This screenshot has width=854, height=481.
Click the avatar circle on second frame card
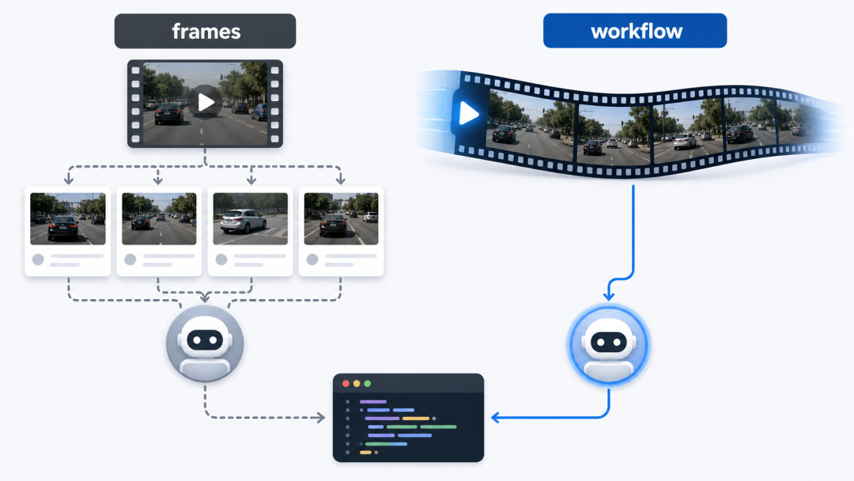(x=130, y=259)
